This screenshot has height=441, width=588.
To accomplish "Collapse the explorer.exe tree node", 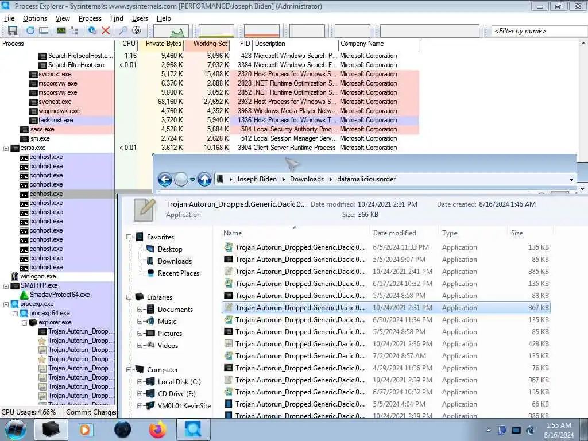I will pos(24,323).
